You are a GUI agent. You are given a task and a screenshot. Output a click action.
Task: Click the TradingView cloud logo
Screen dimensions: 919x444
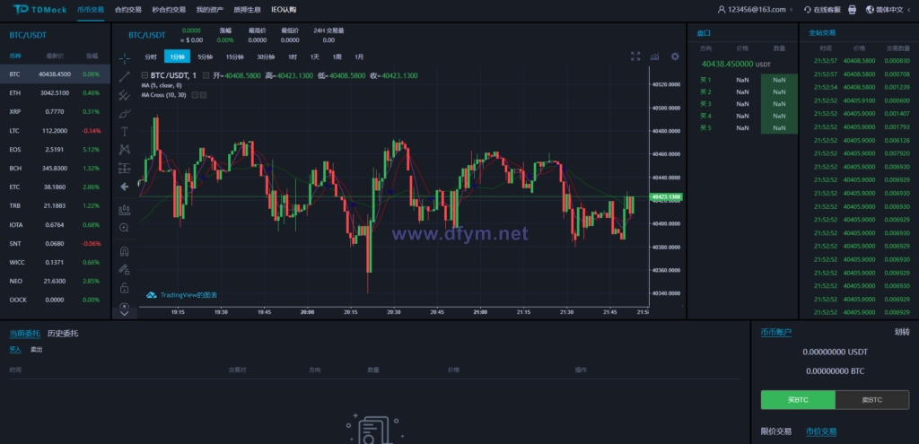tap(151, 295)
